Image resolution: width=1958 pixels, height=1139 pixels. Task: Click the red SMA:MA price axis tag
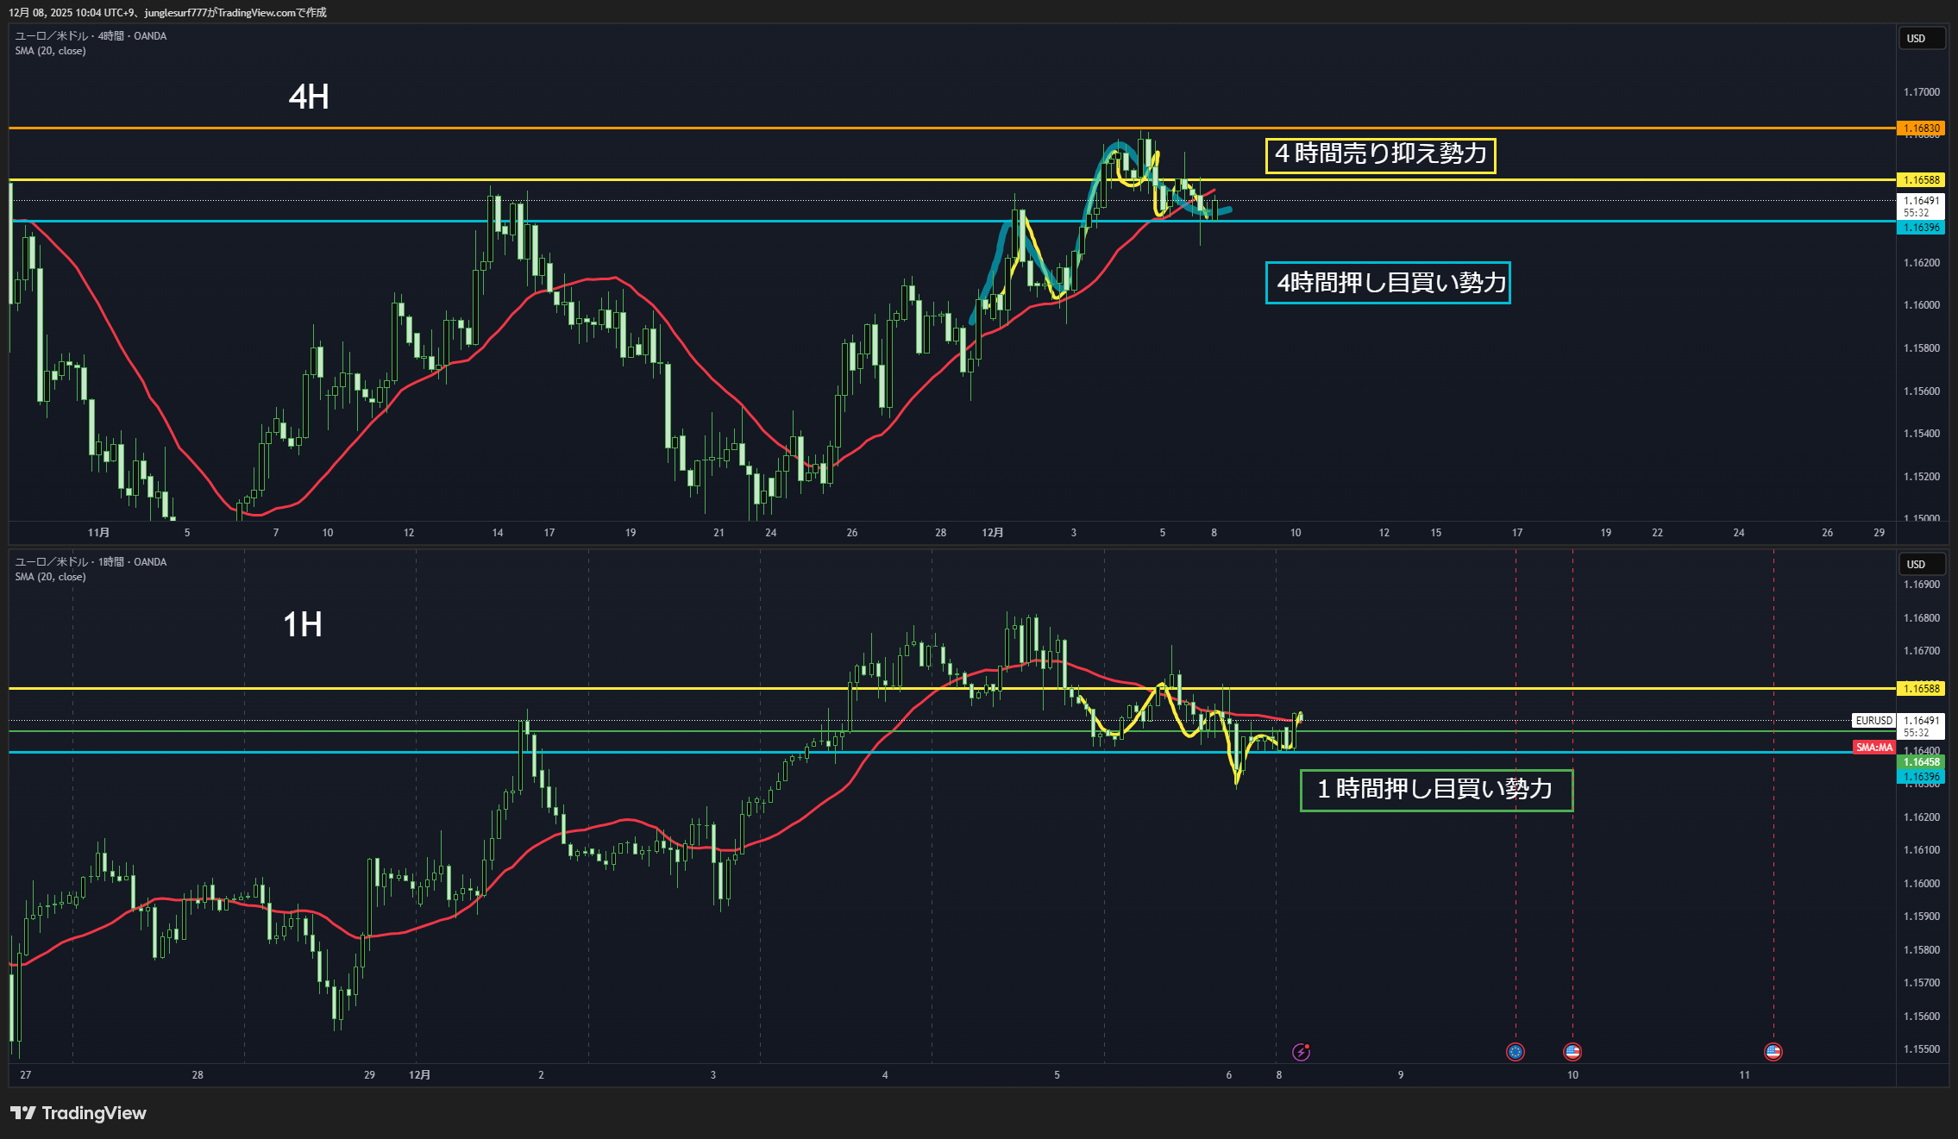pyautogui.click(x=1873, y=748)
